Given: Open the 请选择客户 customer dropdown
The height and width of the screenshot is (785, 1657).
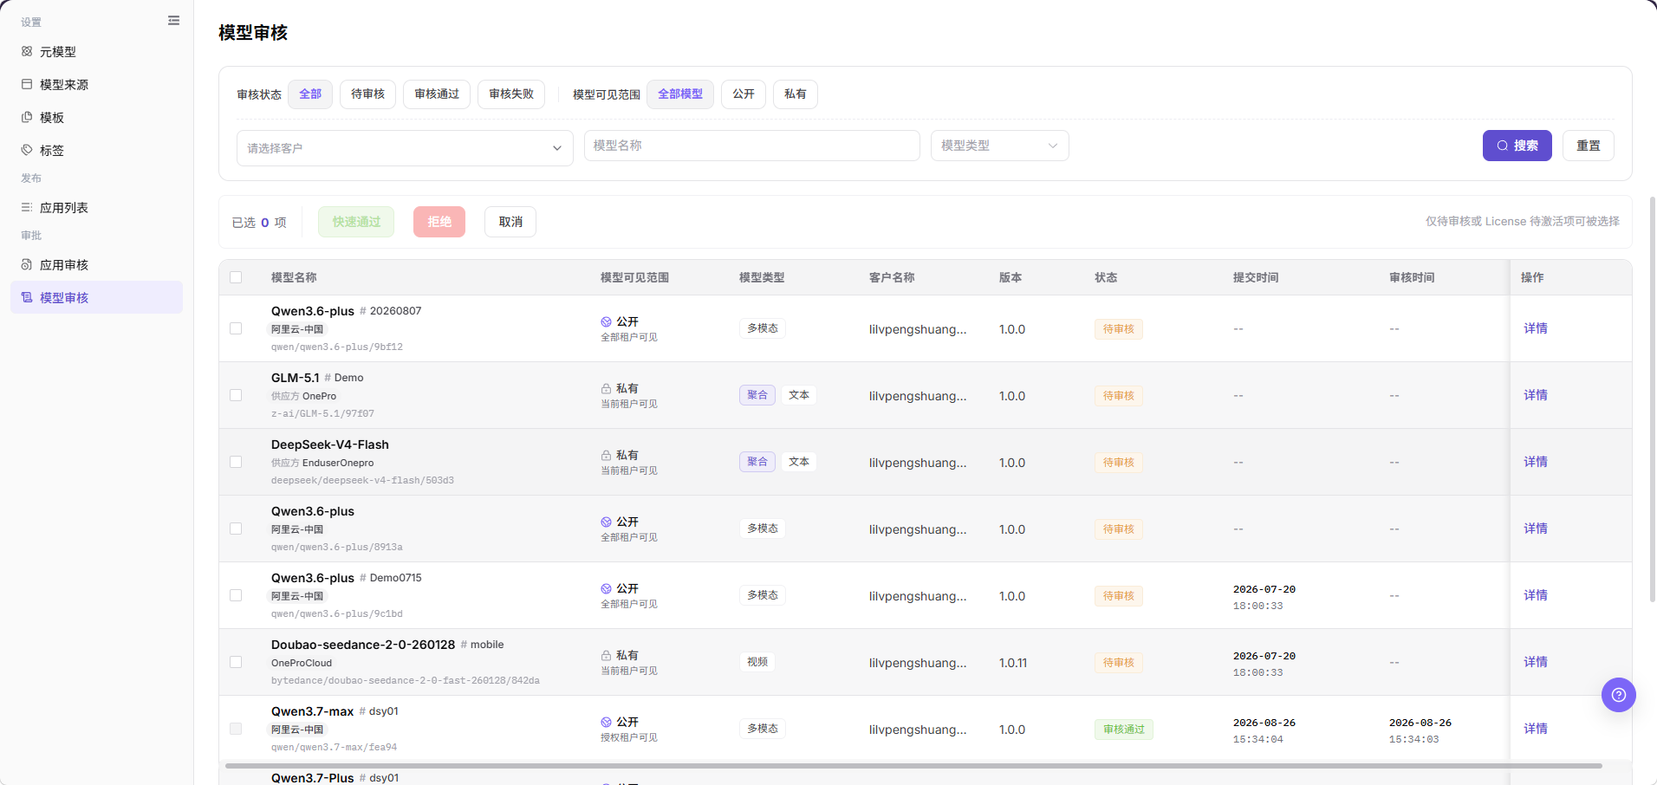Looking at the screenshot, I should (405, 148).
